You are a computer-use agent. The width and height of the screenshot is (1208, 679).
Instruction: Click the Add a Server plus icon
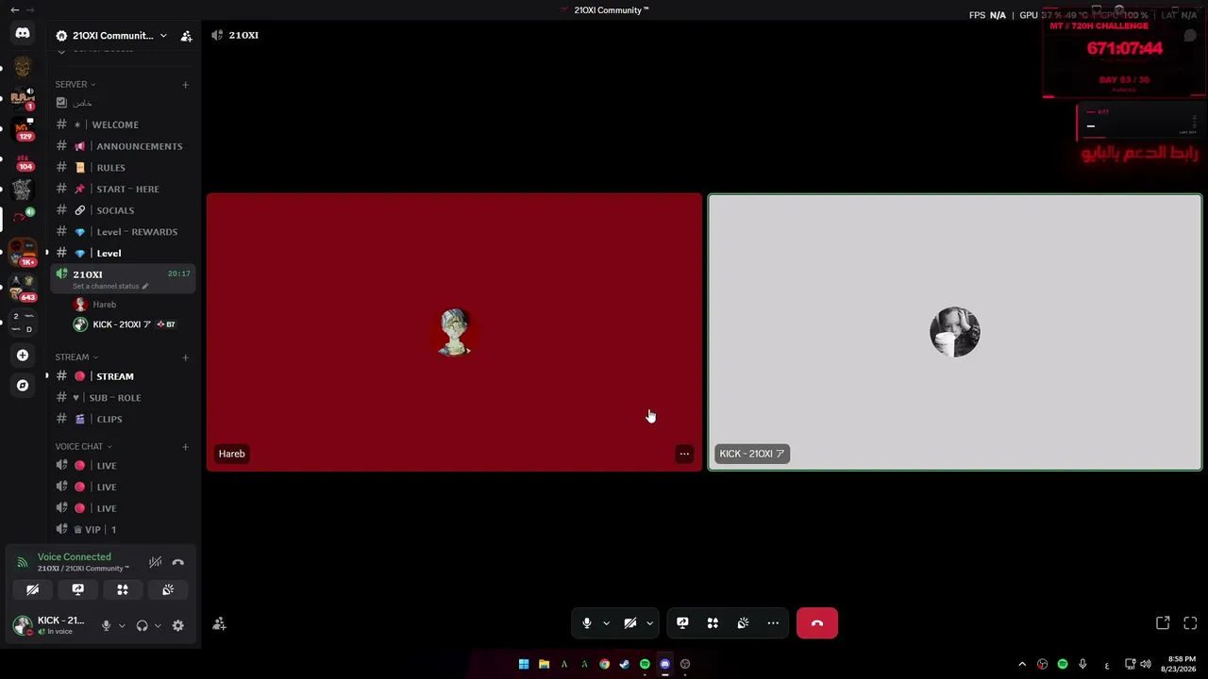(23, 356)
